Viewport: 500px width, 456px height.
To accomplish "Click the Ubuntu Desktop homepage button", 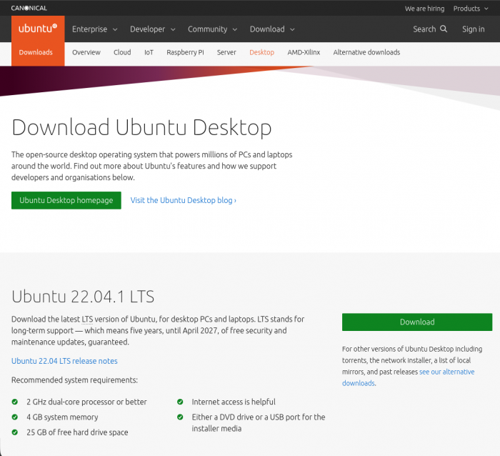I will [x=66, y=200].
